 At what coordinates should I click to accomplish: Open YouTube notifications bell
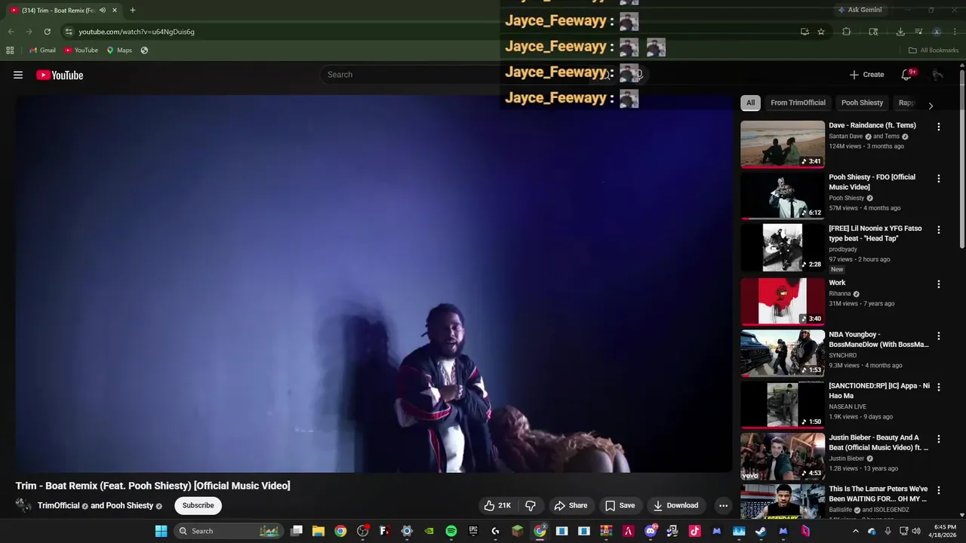pos(907,75)
